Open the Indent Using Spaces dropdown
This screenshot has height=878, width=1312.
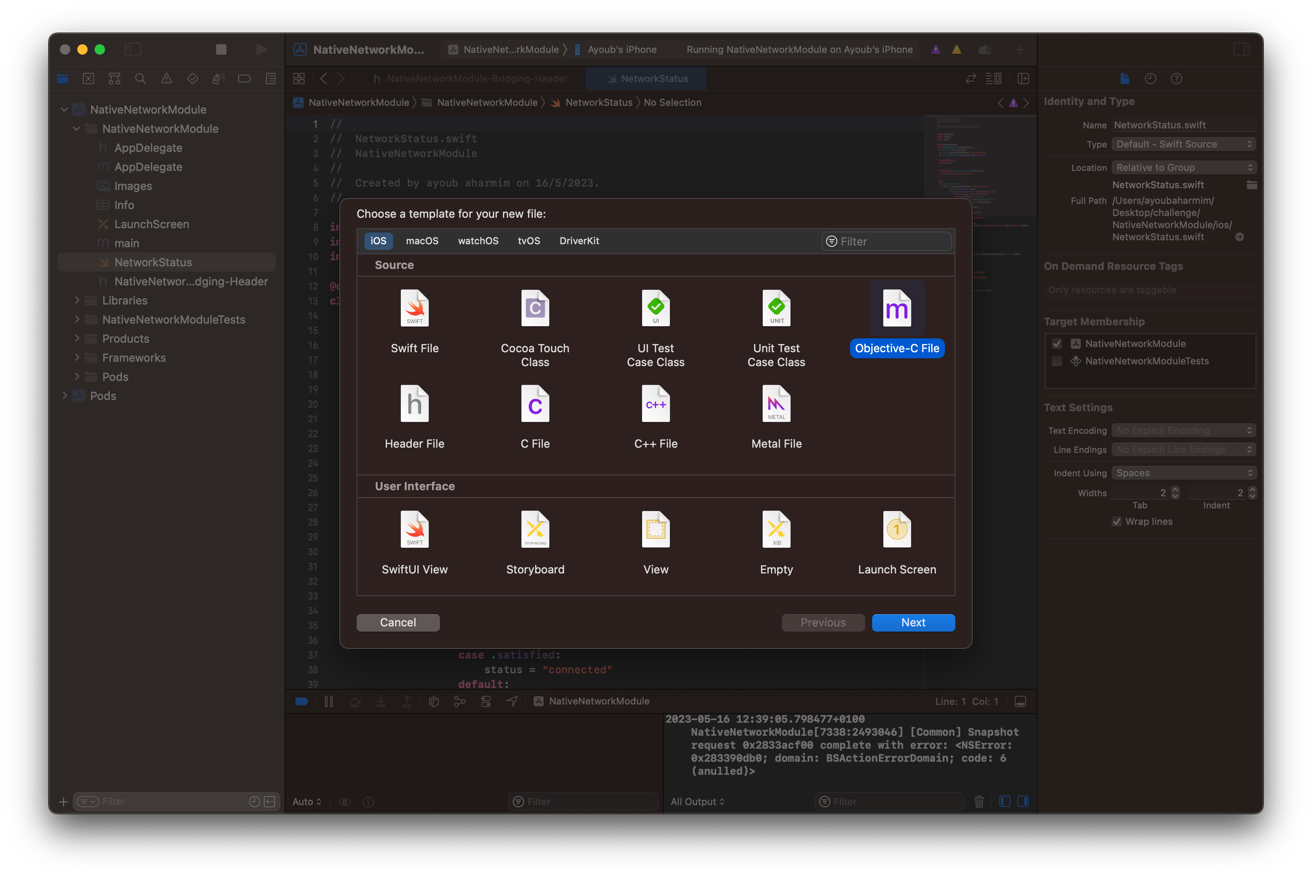[x=1183, y=472]
